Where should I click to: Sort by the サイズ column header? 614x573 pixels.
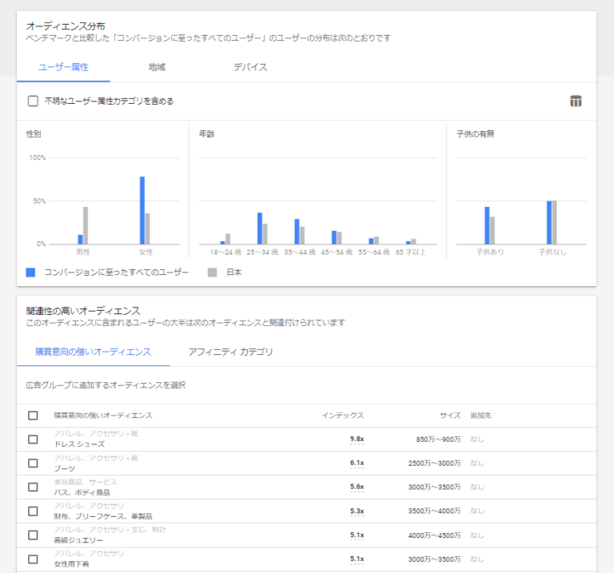pyautogui.click(x=450, y=416)
